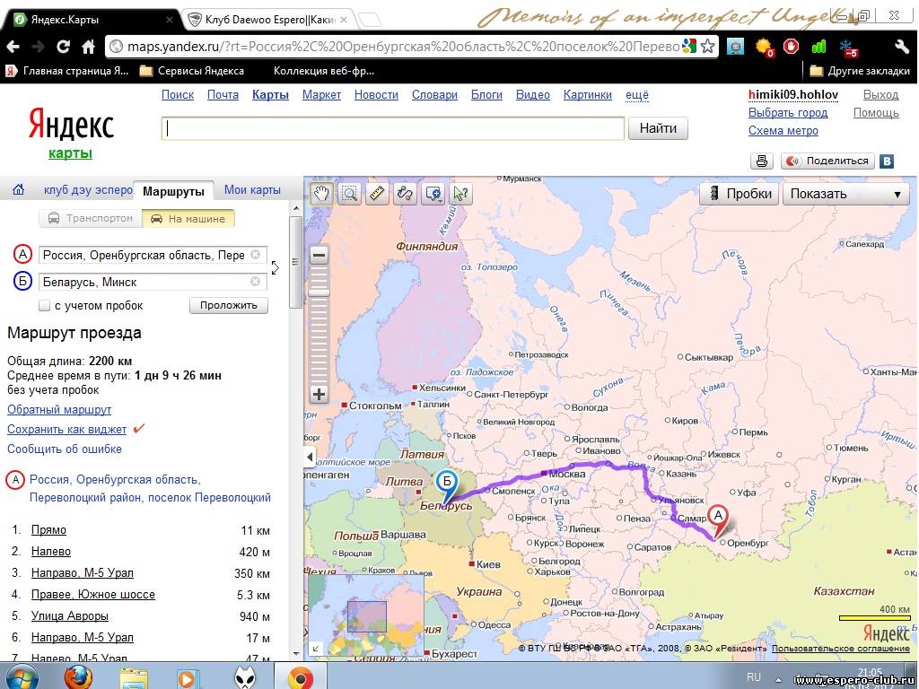The image size is (919, 689).
Task: Expand the ещё services menu
Action: pos(637,95)
